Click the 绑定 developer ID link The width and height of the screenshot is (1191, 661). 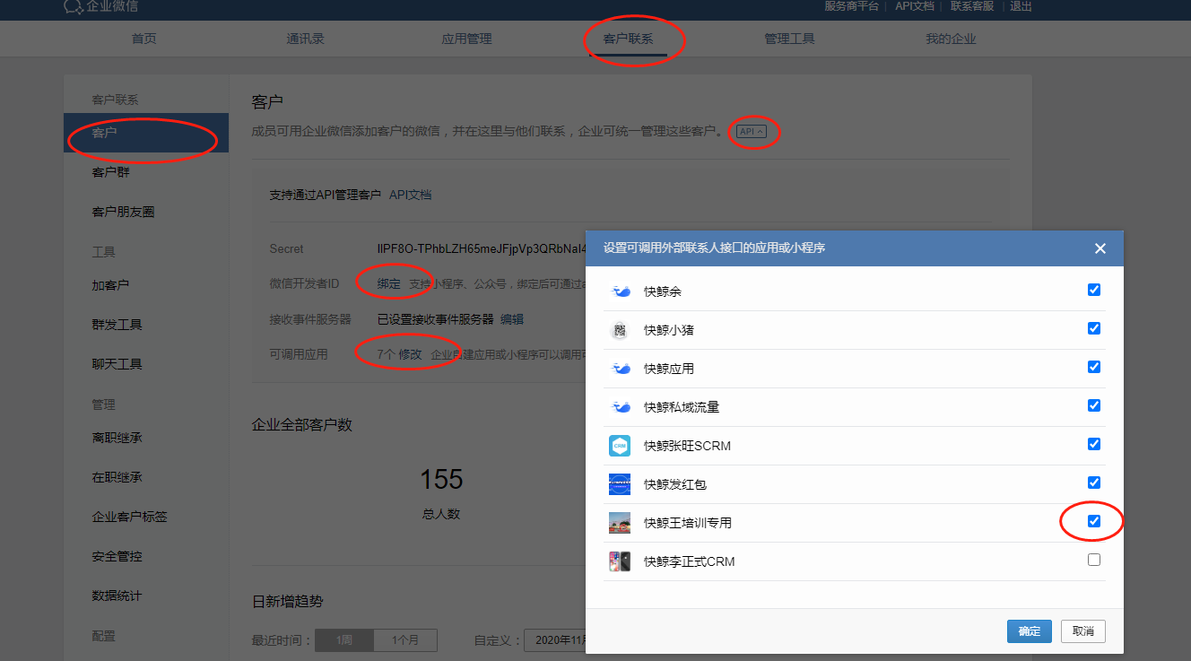[x=389, y=283]
